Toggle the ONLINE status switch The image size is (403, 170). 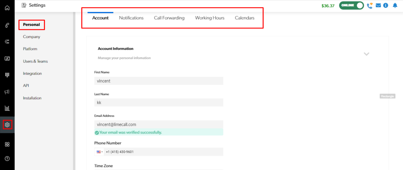tap(351, 5)
